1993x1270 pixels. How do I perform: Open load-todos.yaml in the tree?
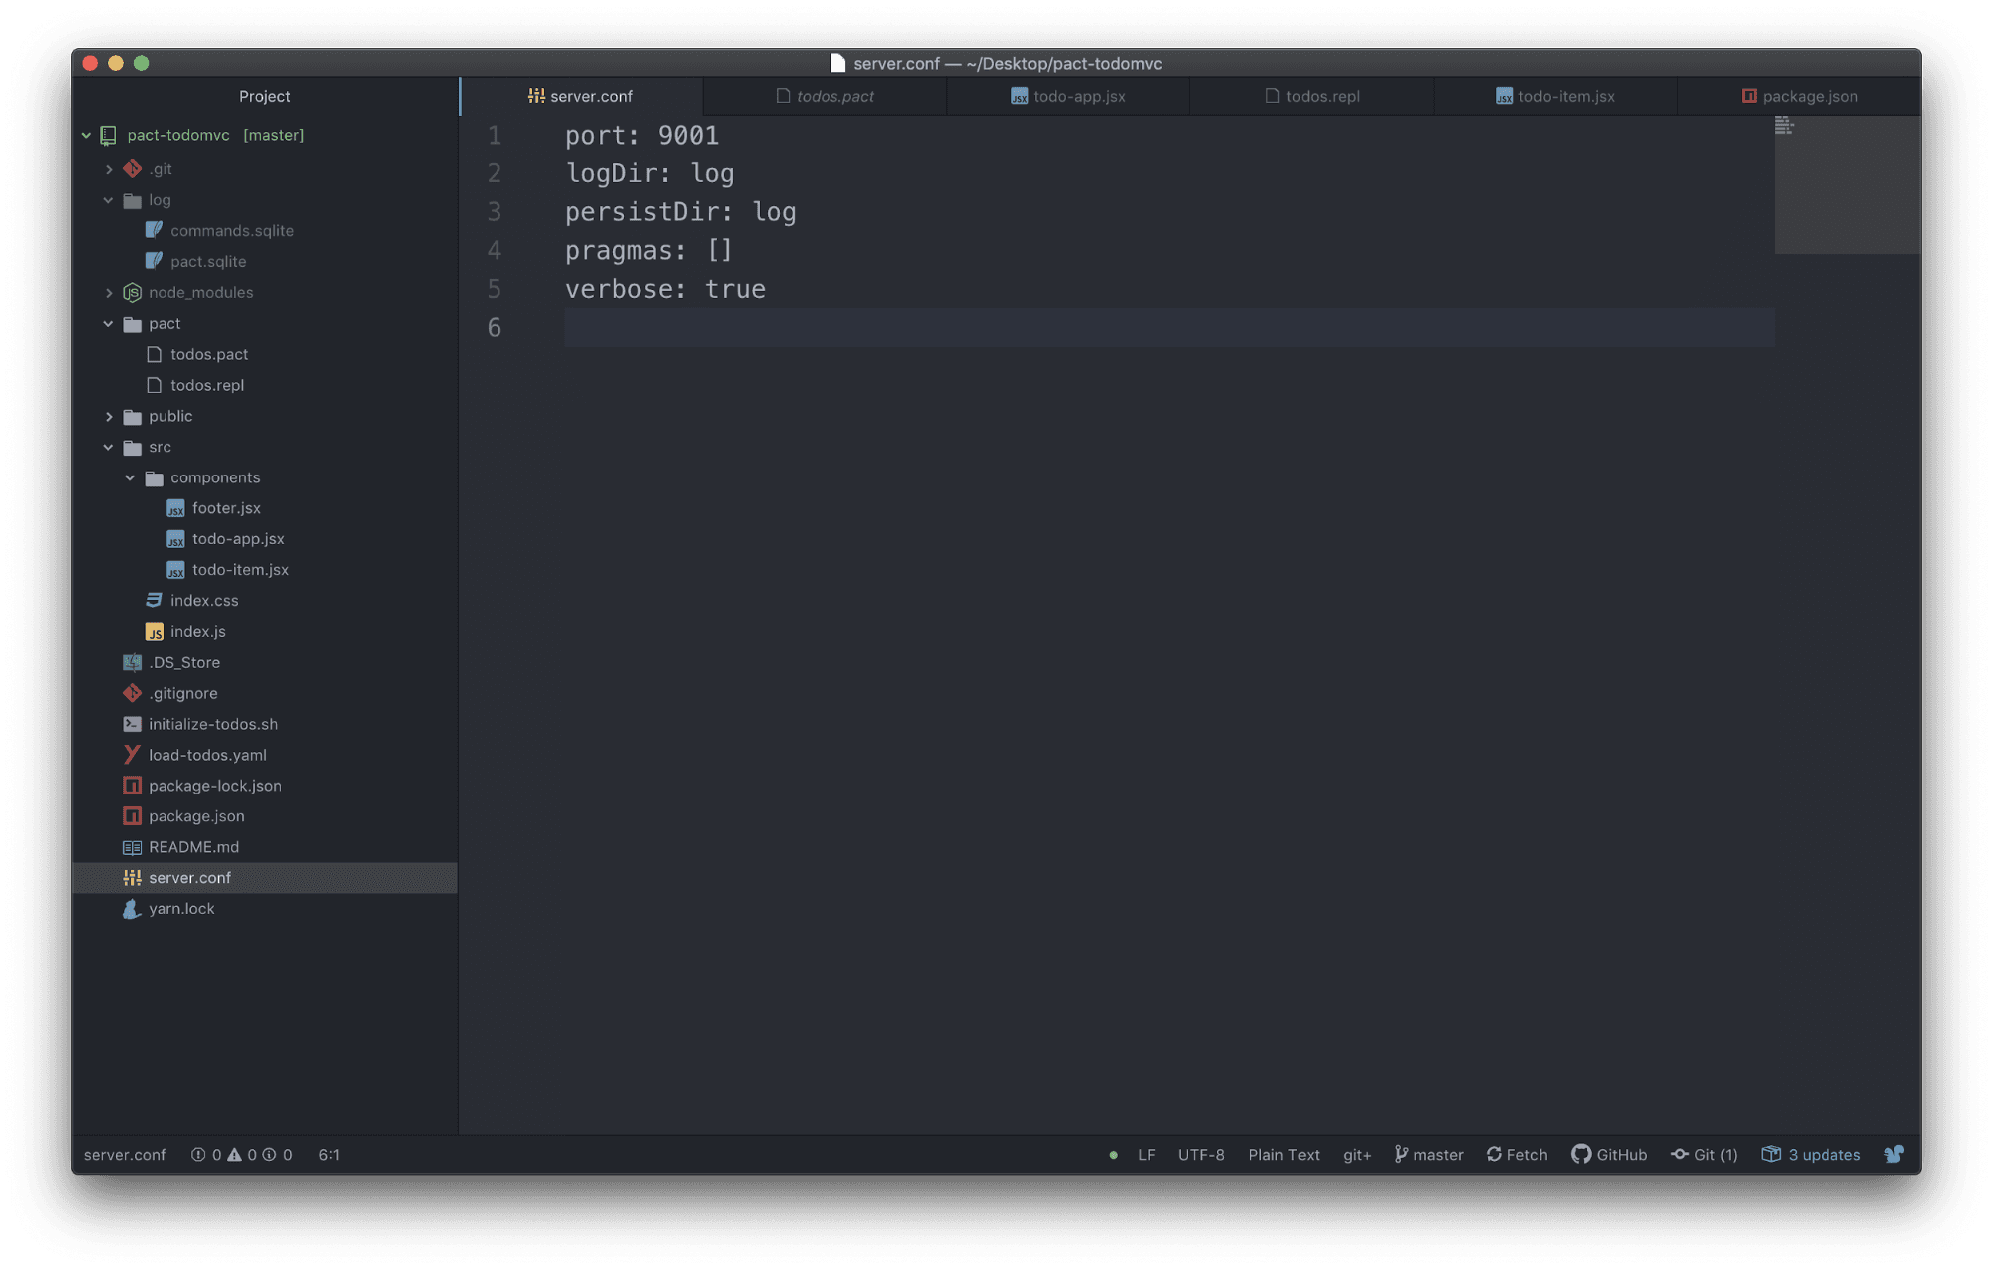(x=207, y=755)
